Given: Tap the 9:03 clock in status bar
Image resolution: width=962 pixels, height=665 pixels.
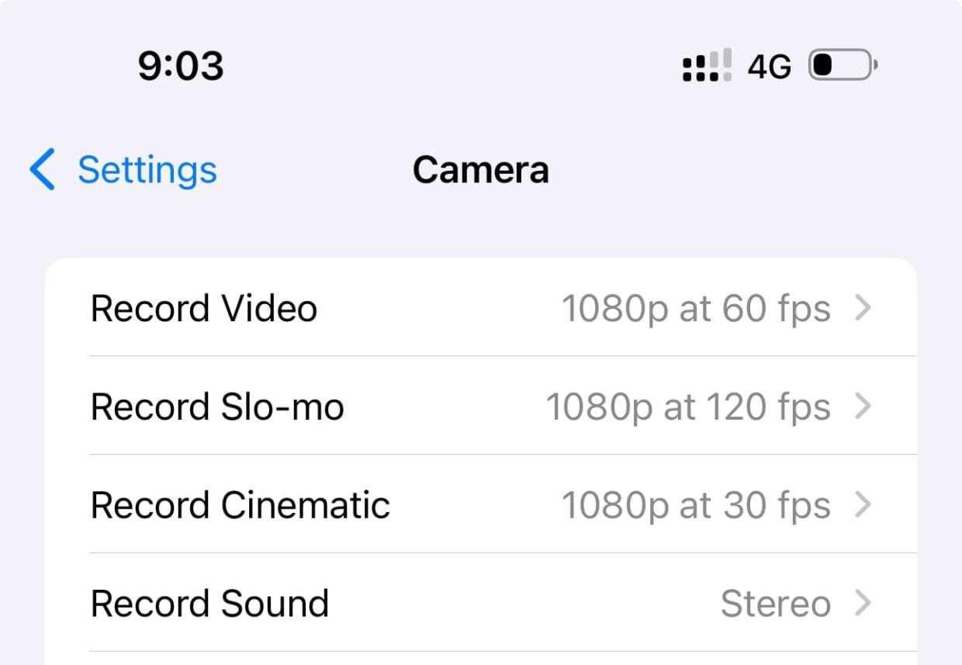Looking at the screenshot, I should tap(181, 66).
